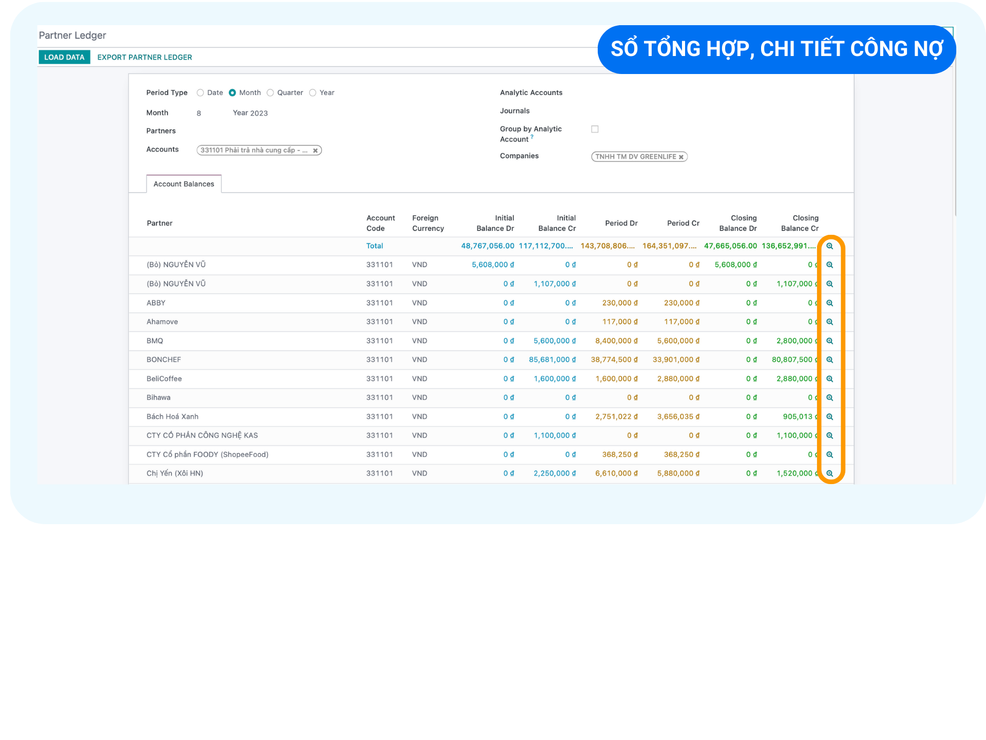Open BONCHEF ledger detail magnifier icon
The height and width of the screenshot is (740, 986).
coord(829,360)
